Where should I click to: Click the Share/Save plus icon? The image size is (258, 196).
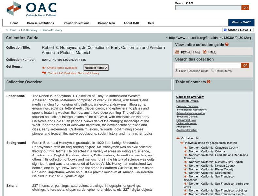[x=225, y=30]
